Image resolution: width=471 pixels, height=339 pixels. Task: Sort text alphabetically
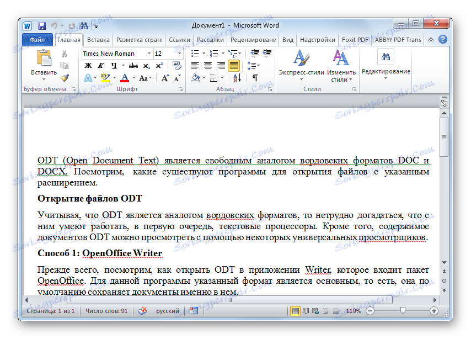237,78
